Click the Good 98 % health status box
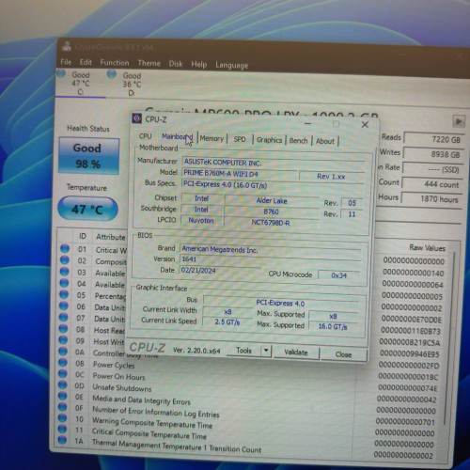Image resolution: width=470 pixels, height=470 pixels. (88, 156)
